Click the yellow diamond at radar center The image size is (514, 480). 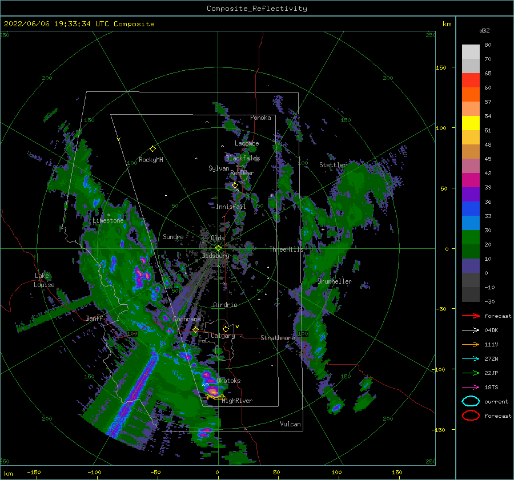[218, 248]
